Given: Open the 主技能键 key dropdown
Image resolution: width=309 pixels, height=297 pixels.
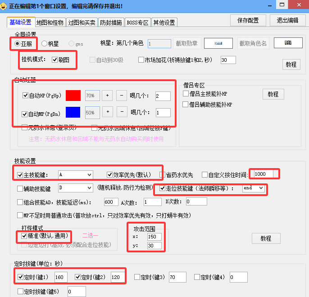Looking at the screenshot, I should [75, 174].
